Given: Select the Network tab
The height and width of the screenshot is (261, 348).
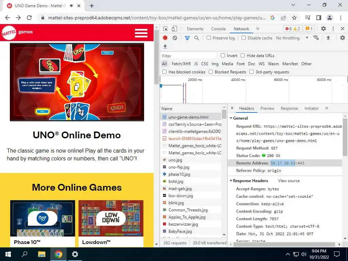Looking at the screenshot, I should point(241,29).
